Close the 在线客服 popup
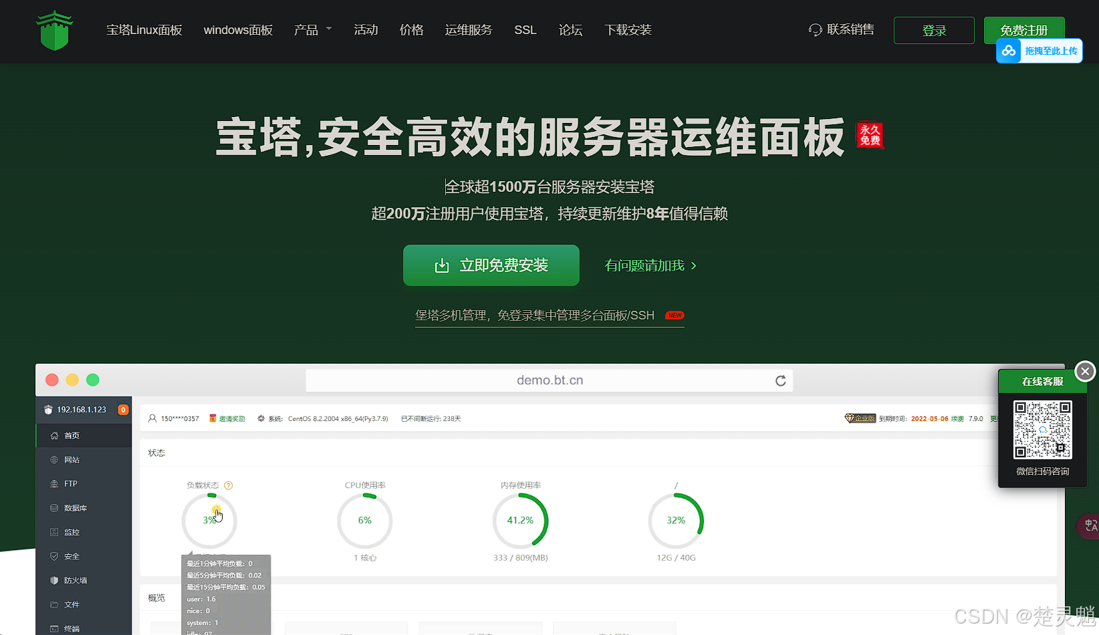This screenshot has height=635, width=1099. click(1085, 371)
